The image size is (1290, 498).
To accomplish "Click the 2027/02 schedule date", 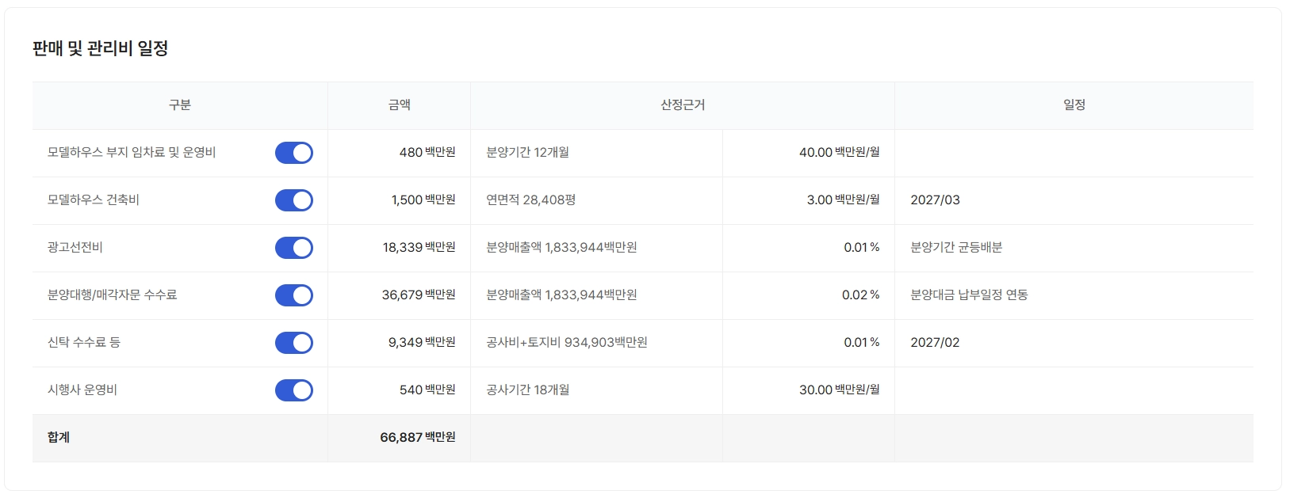I will pyautogui.click(x=935, y=343).
